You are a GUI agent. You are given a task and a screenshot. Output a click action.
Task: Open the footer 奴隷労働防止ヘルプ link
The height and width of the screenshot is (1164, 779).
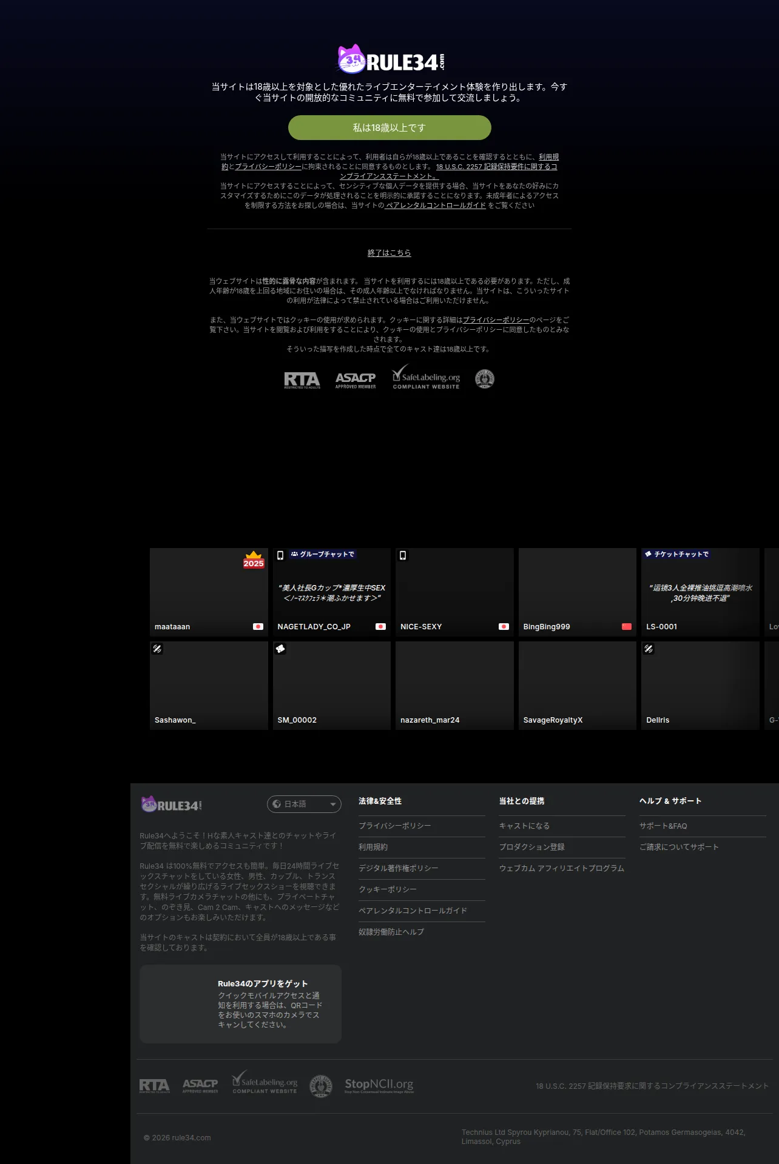391,932
